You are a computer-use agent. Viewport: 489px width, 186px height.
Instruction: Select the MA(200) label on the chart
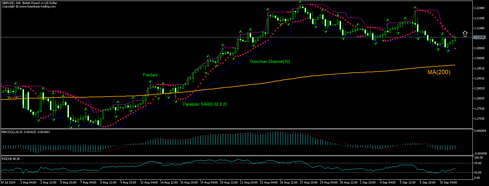(x=439, y=72)
